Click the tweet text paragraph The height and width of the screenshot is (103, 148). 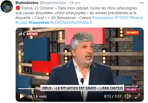79,15
